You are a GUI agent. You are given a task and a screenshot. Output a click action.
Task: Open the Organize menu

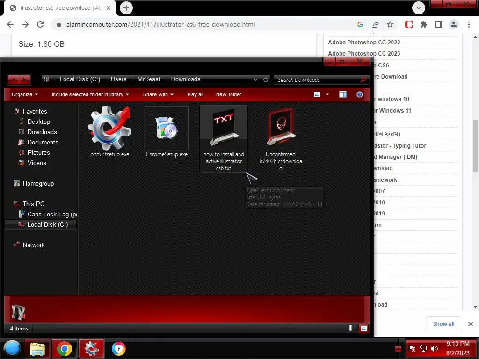24,94
